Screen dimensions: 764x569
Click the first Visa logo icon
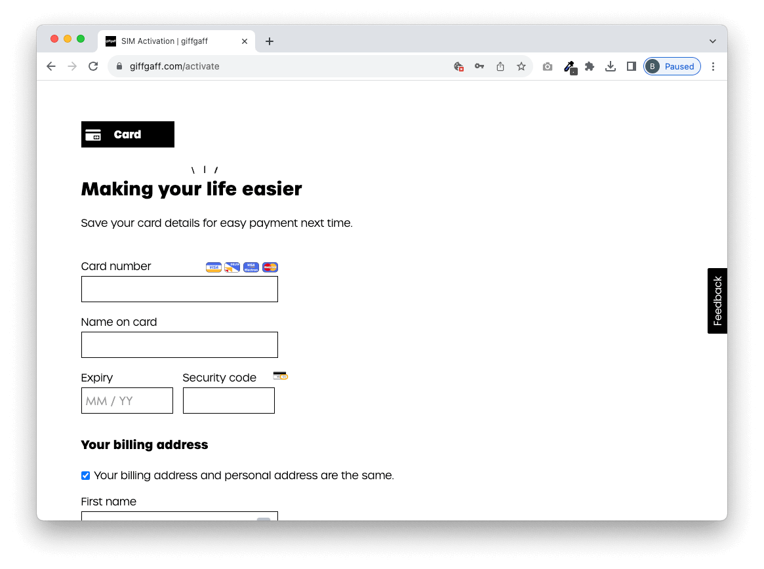(x=213, y=267)
